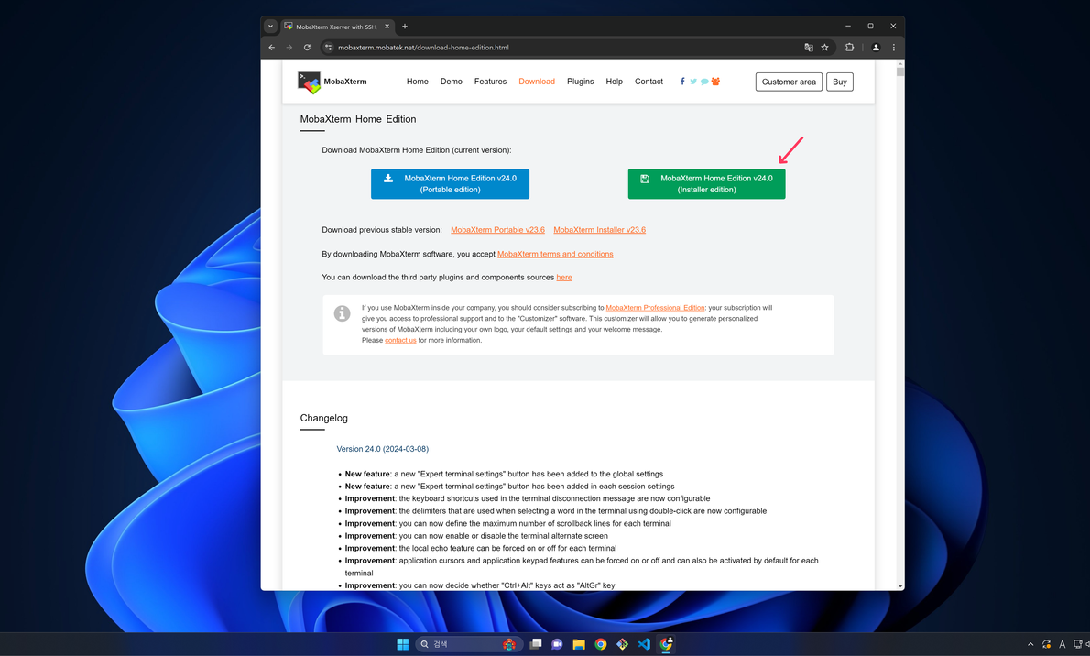Viewport: 1090px width, 656px height.
Task: Open first Google Chrome taskbar icon
Action: pyautogui.click(x=601, y=644)
